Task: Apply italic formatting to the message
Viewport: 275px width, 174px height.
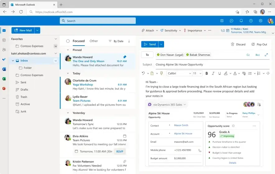Action: [213, 74]
